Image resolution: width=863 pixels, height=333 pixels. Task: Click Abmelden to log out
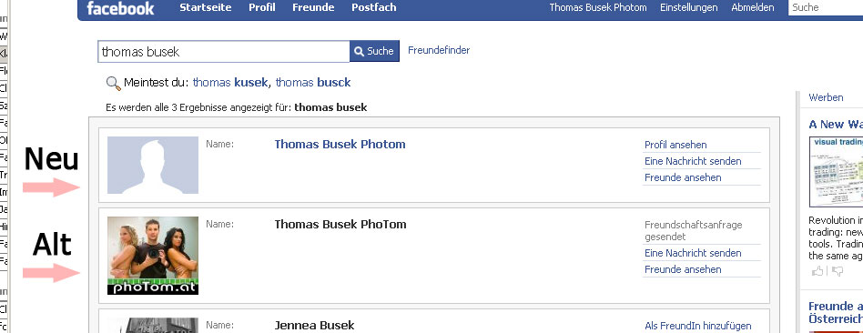pyautogui.click(x=752, y=7)
